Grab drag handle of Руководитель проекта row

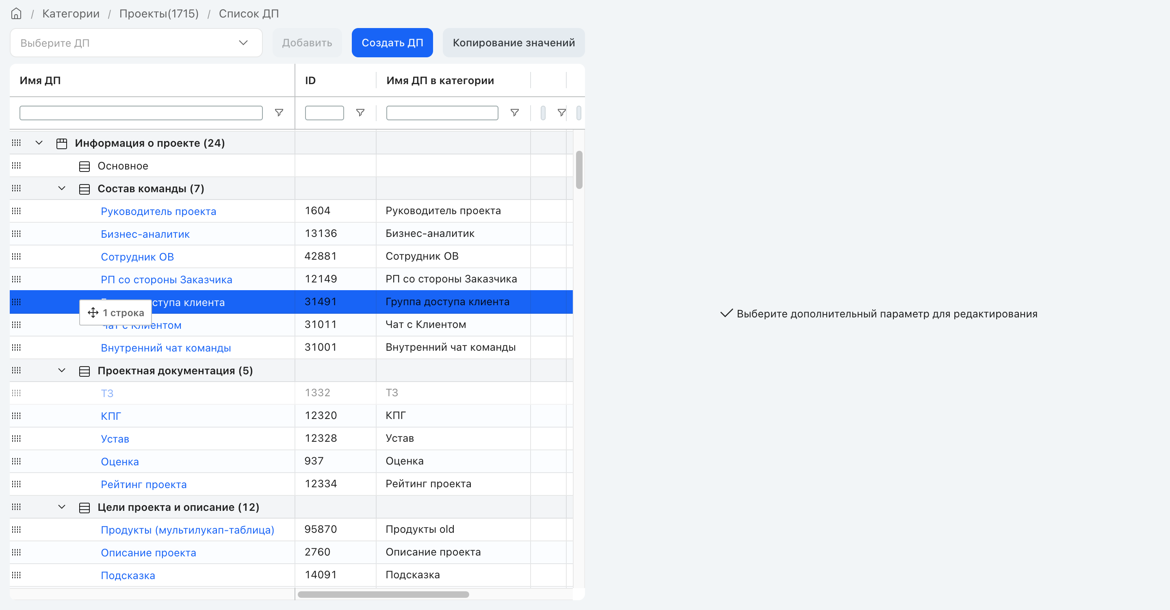click(16, 211)
